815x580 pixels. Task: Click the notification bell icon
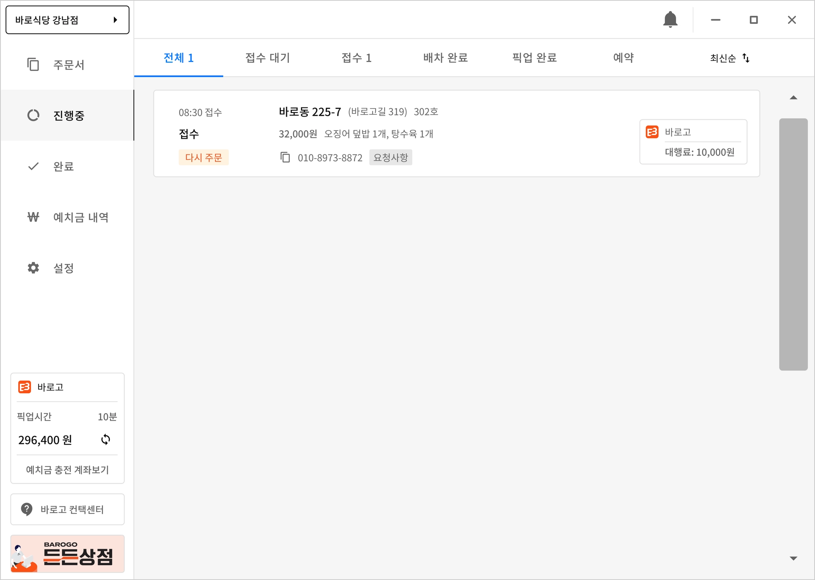coord(670,20)
